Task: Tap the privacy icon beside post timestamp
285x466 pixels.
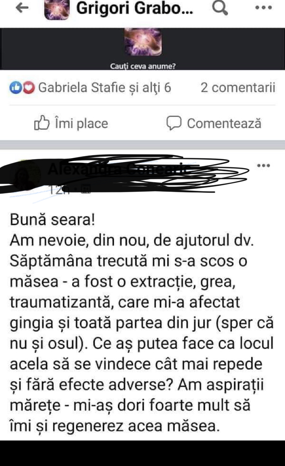Action: [85, 189]
